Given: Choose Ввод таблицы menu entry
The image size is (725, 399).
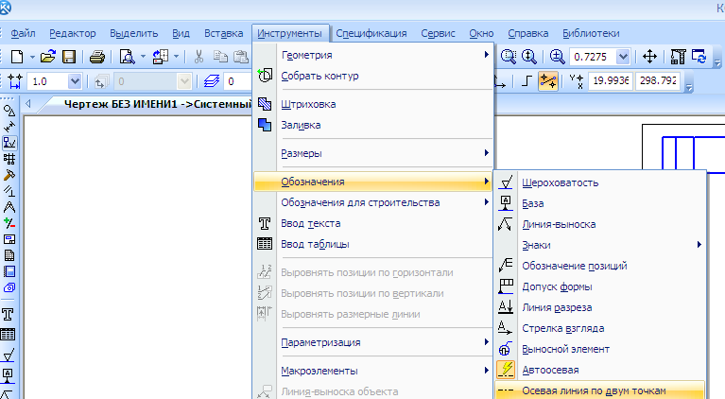Looking at the screenshot, I should (x=372, y=244).
